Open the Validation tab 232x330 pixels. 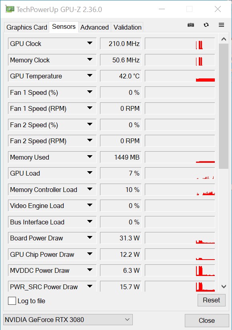tap(127, 27)
